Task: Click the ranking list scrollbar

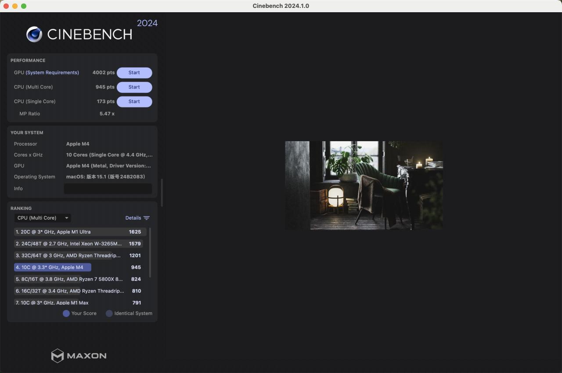Action: point(150,252)
